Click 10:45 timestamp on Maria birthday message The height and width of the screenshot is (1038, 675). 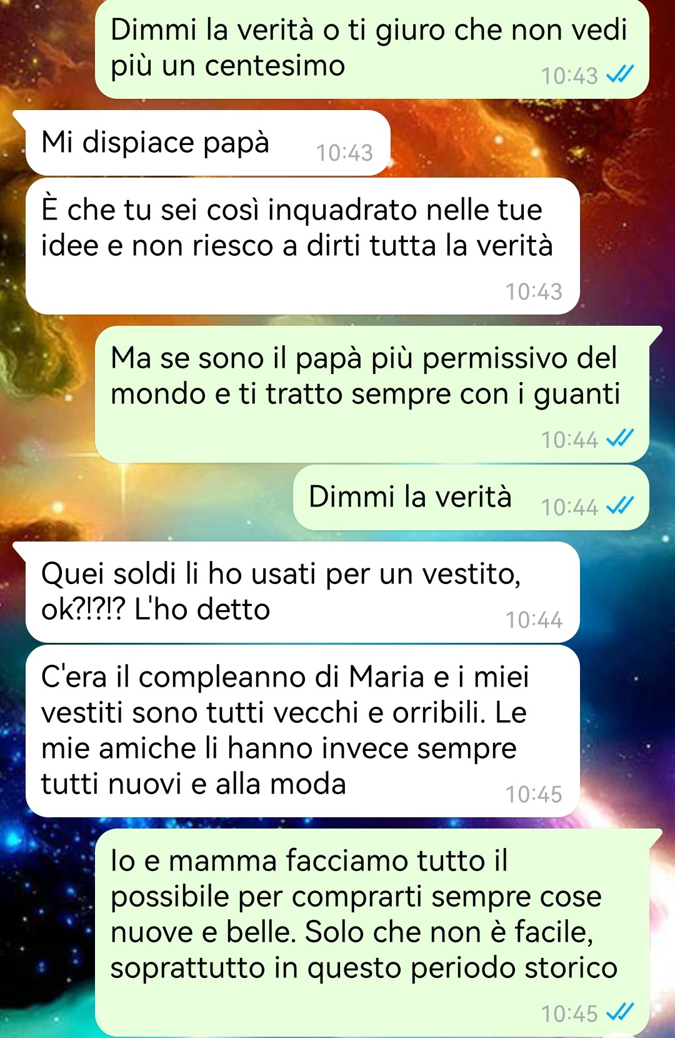click(534, 794)
